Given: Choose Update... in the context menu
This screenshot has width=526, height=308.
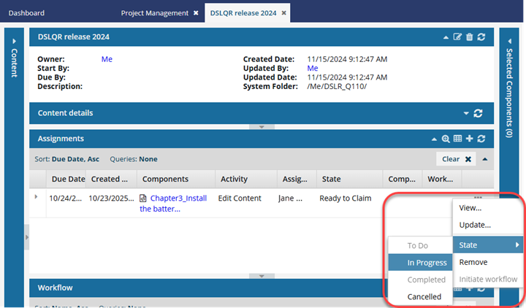Looking at the screenshot, I should [474, 225].
